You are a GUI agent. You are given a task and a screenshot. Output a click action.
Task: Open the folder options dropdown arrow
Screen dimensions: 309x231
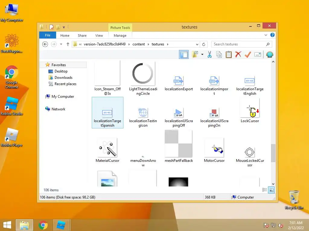click(202, 54)
